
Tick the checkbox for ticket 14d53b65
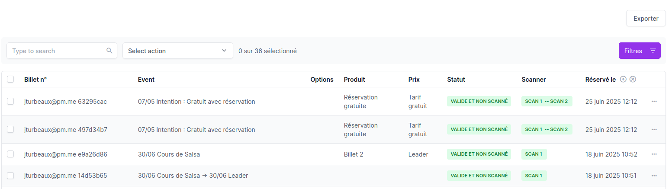pos(10,176)
